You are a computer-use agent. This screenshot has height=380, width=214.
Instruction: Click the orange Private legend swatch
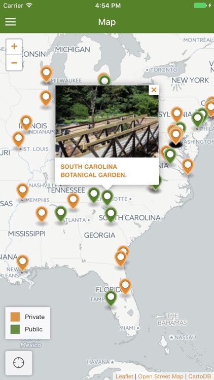click(15, 317)
